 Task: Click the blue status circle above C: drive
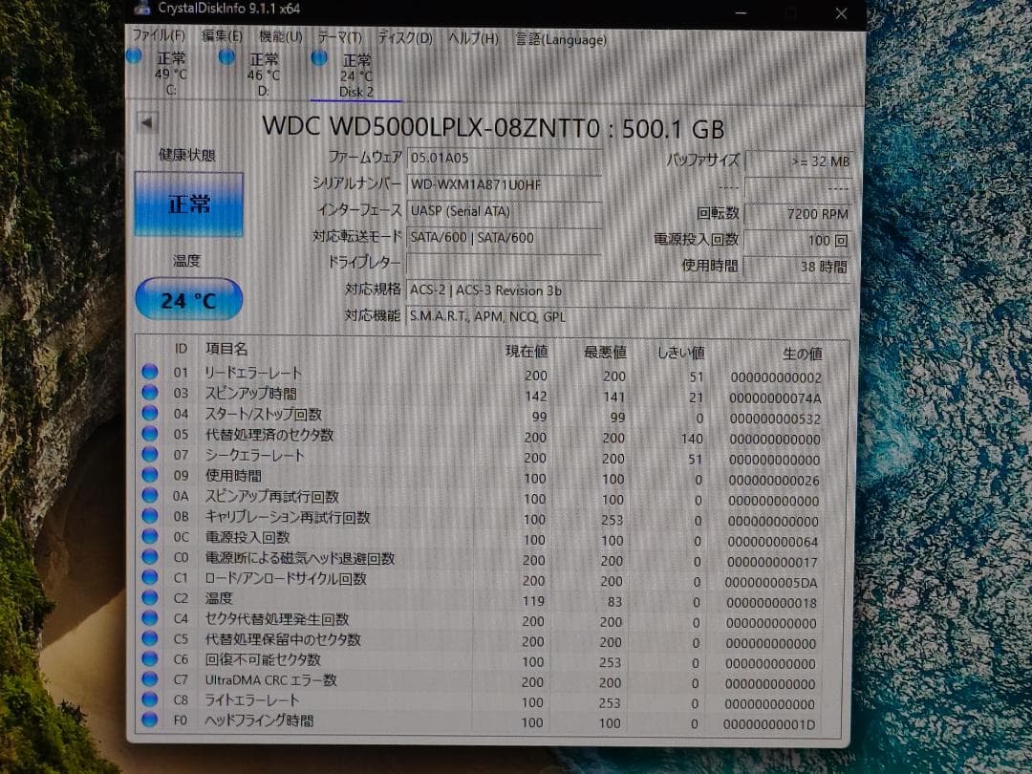134,56
